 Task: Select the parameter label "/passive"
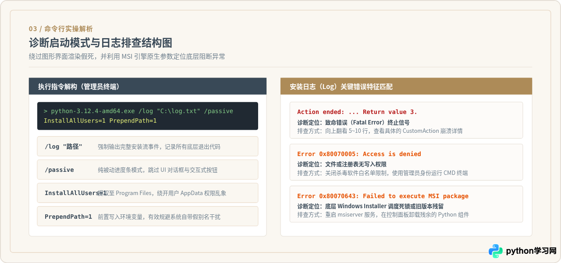pyautogui.click(x=59, y=170)
